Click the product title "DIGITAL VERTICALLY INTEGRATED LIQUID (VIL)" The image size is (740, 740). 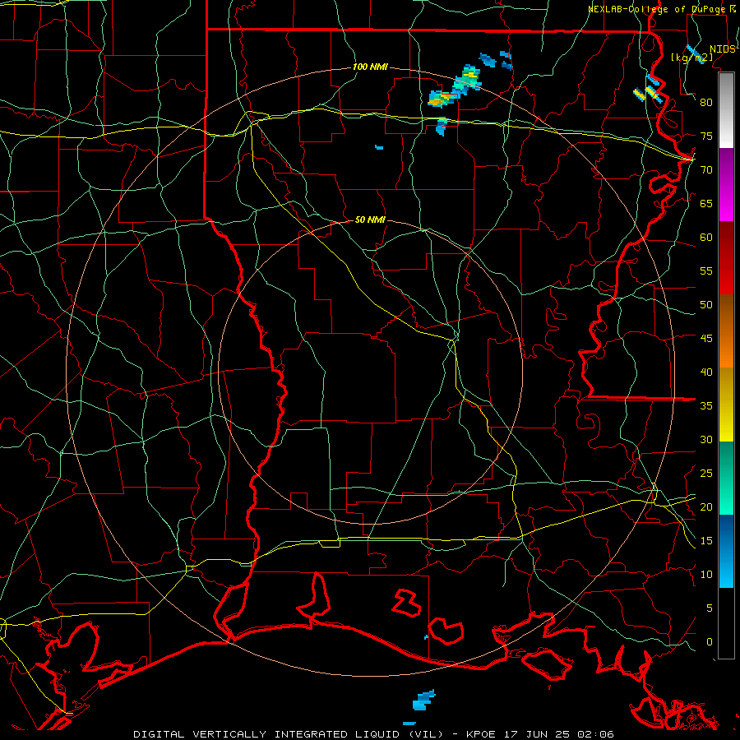[289, 734]
